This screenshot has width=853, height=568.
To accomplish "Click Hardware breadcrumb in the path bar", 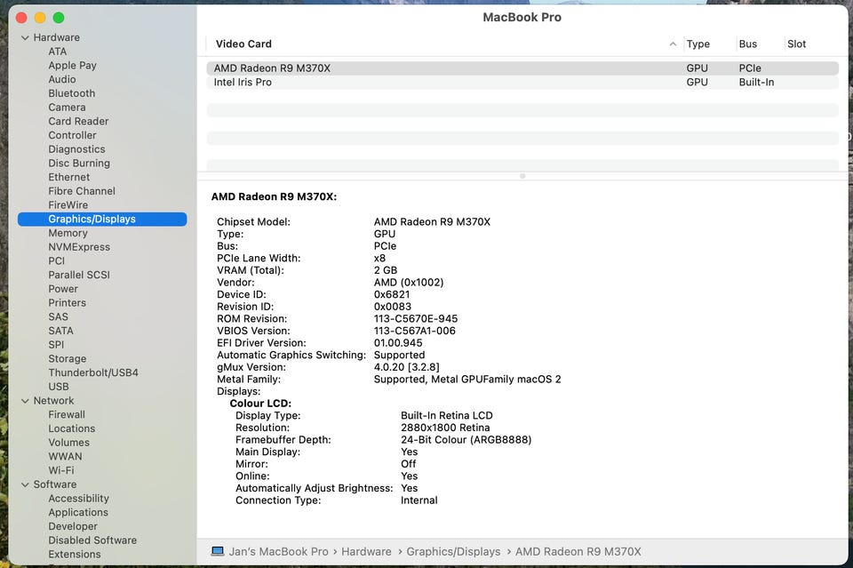I will [366, 551].
